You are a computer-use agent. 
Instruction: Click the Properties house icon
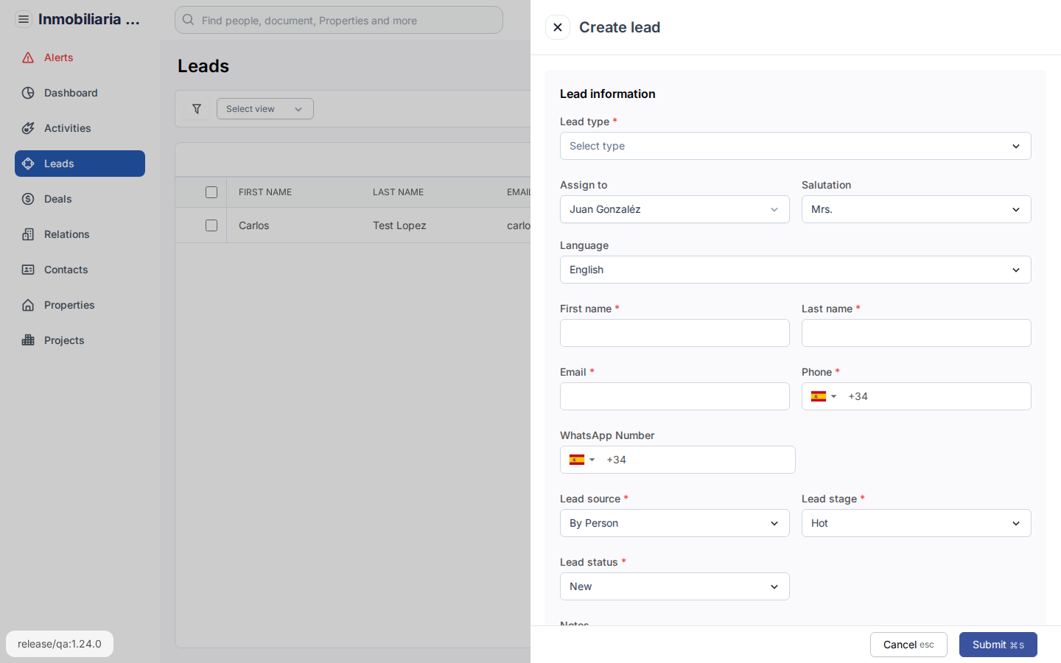(x=28, y=305)
